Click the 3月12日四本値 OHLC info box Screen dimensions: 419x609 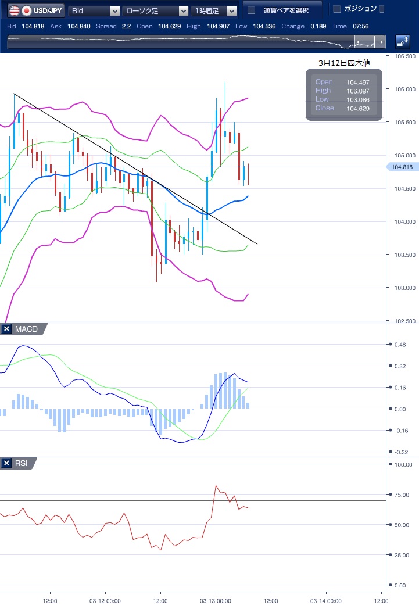(344, 95)
